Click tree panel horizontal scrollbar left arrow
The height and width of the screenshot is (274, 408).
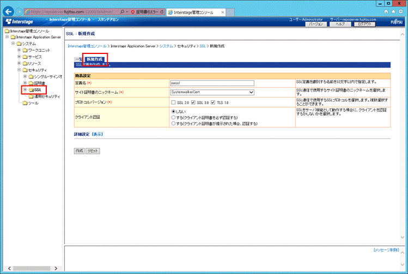[9, 268]
